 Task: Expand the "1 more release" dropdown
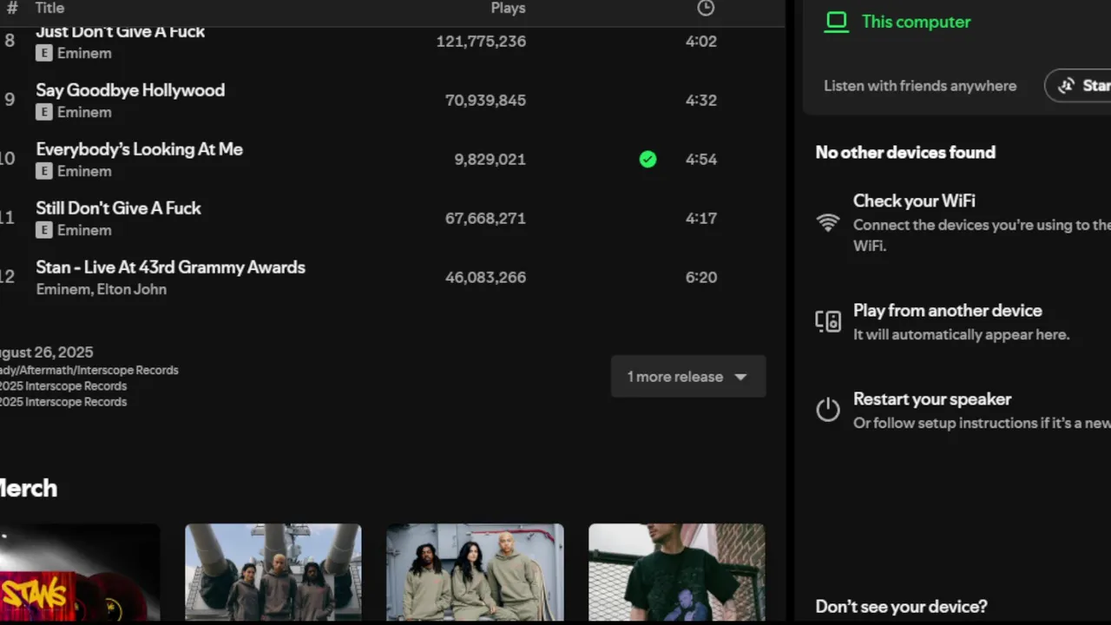coord(687,377)
